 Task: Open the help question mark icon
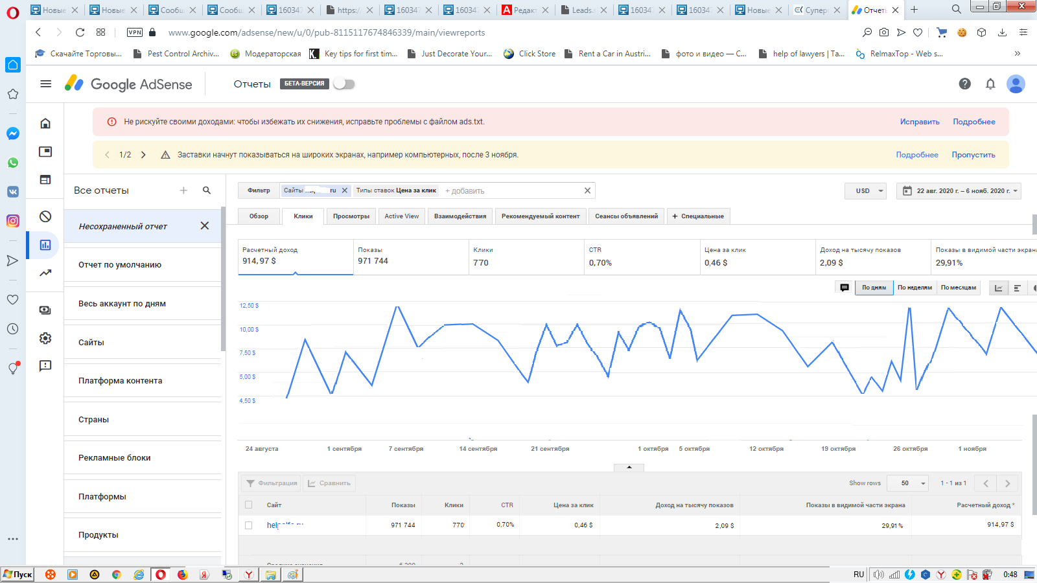tap(964, 84)
